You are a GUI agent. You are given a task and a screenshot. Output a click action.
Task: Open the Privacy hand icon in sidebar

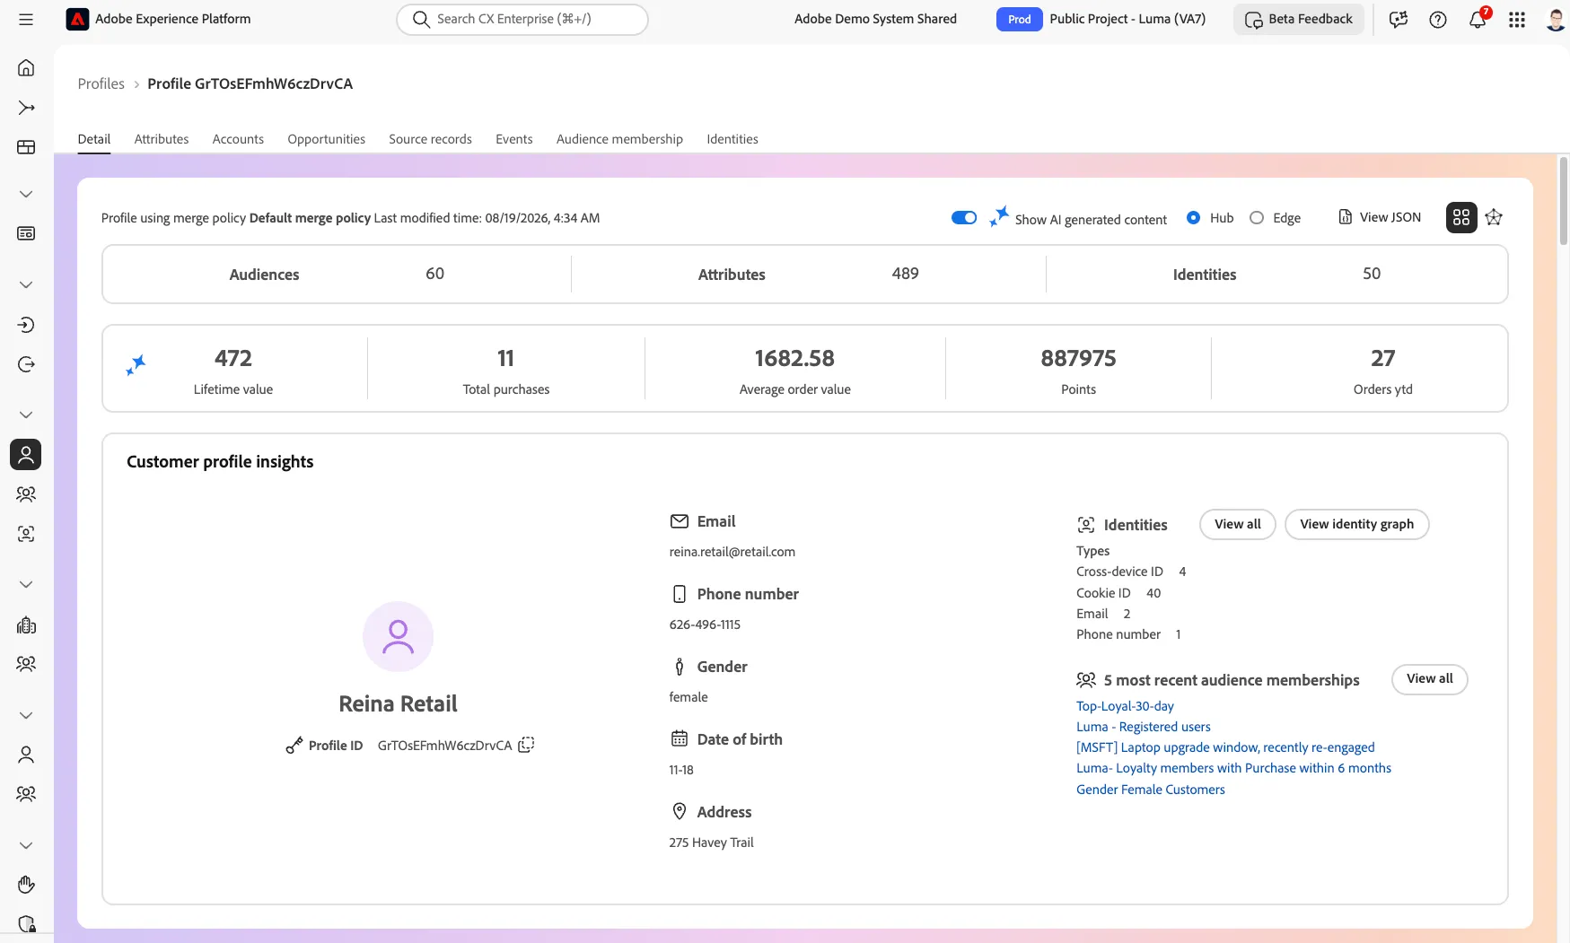click(26, 885)
